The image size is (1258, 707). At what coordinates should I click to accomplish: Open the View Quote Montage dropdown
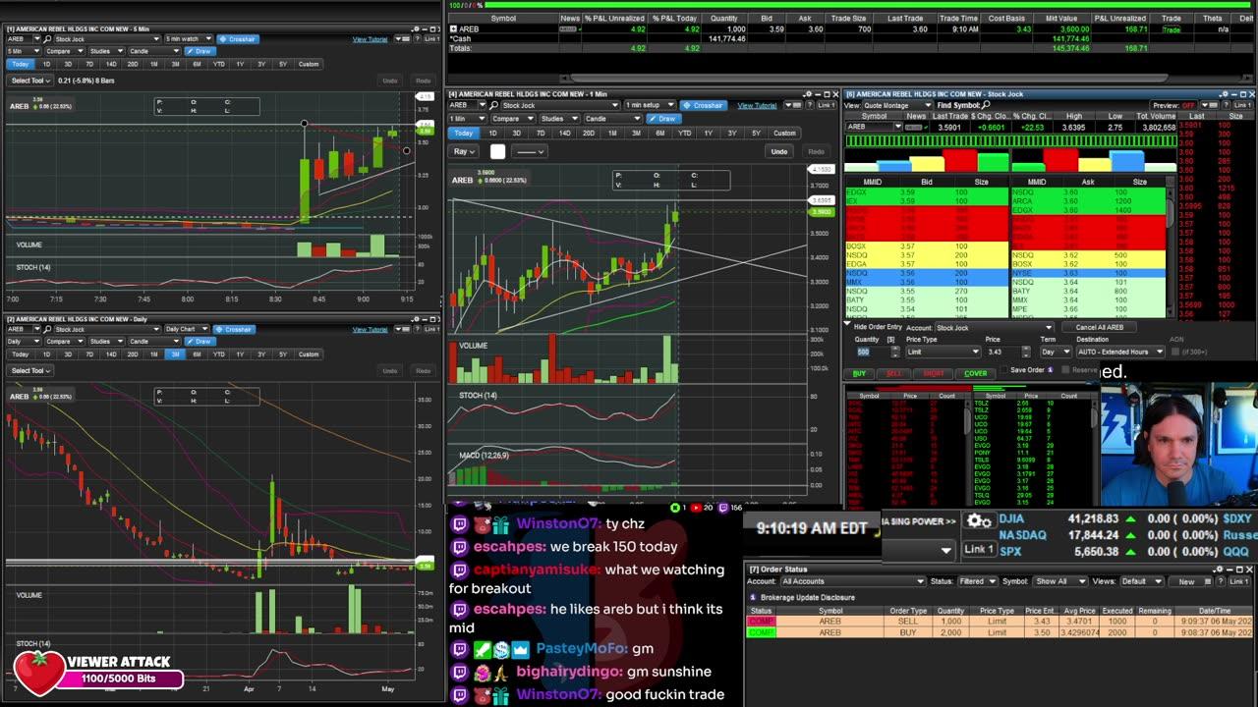click(897, 105)
